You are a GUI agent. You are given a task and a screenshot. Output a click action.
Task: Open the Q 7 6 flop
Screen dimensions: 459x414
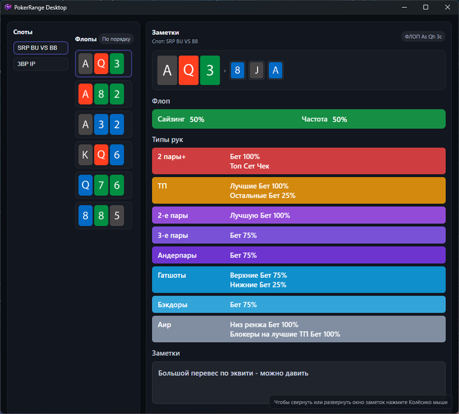point(103,185)
